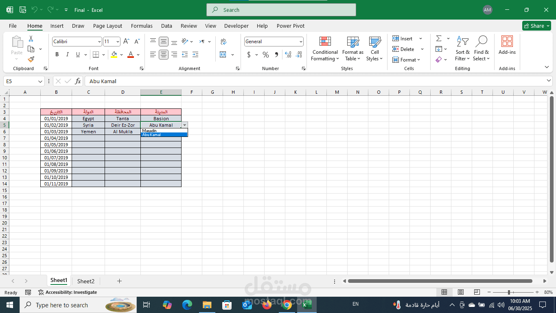Open the Developer tab
The image size is (556, 313).
coord(236,26)
